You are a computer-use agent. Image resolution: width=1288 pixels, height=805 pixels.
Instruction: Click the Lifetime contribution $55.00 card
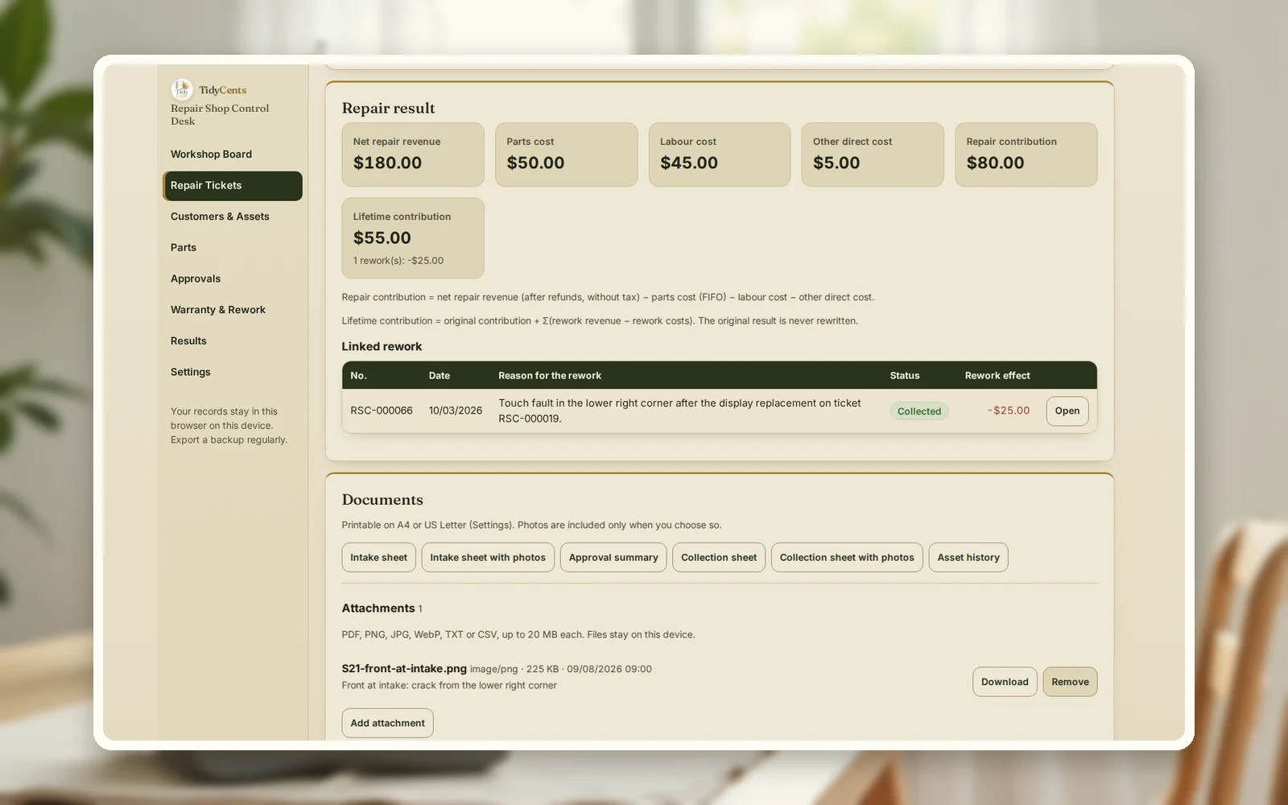click(413, 238)
